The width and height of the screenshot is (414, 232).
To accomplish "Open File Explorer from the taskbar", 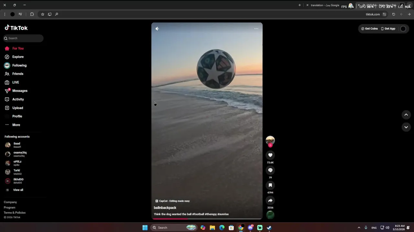I will pos(212,228).
